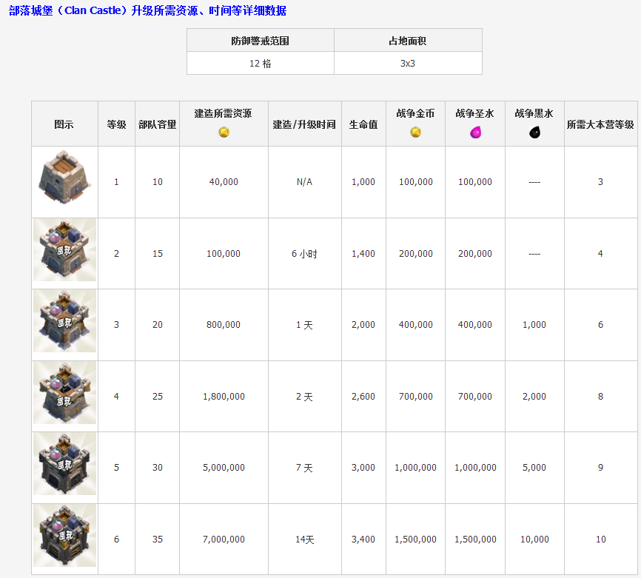
Task: Click the troop capacity 35 cell
Action: 158,540
